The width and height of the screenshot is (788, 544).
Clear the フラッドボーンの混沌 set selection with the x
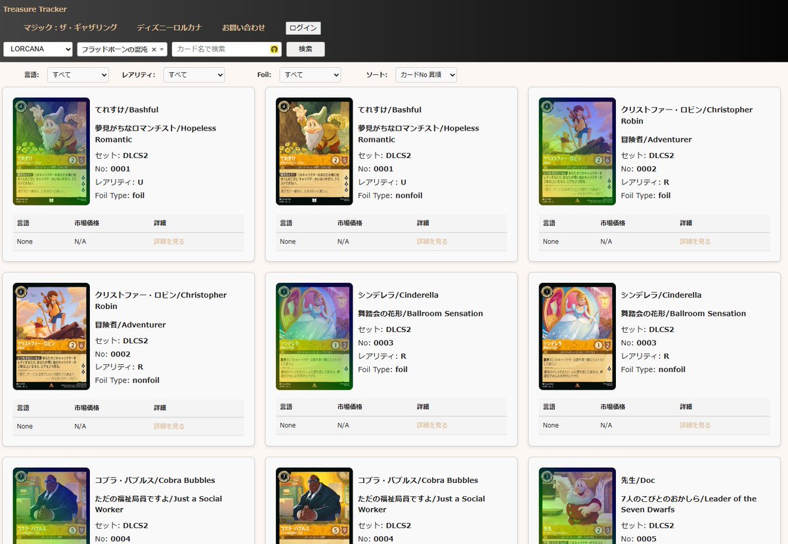[154, 49]
